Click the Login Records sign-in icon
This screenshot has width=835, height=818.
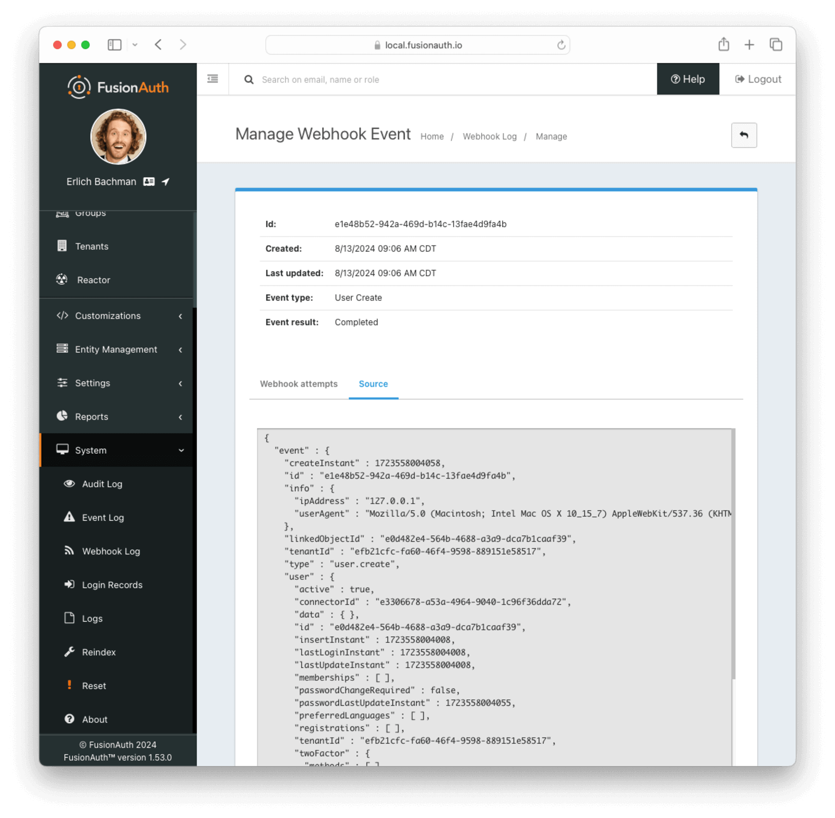(x=69, y=584)
